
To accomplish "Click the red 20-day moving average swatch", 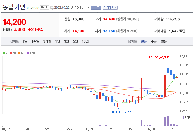I will click(11, 53).
